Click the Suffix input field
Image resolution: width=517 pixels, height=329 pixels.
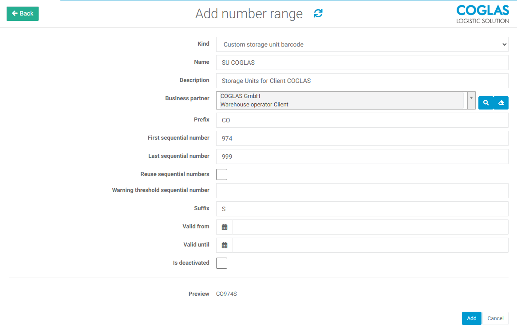tap(362, 209)
